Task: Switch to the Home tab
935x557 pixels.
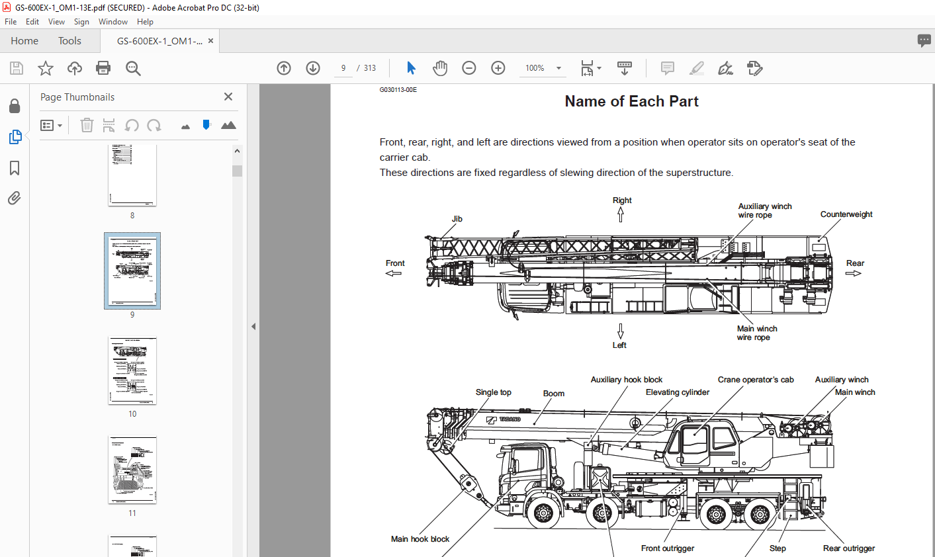Action: (x=24, y=41)
